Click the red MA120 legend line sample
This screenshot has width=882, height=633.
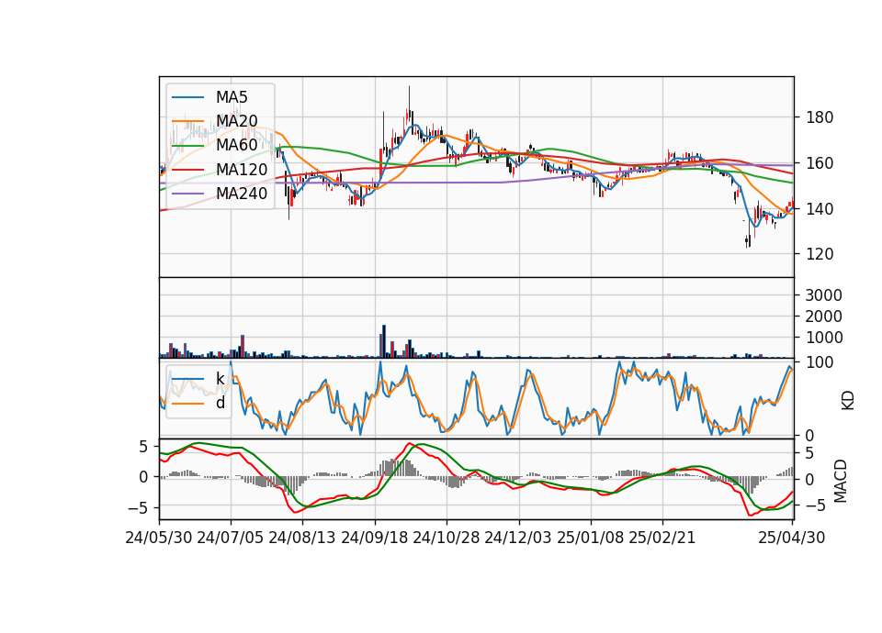click(x=187, y=170)
